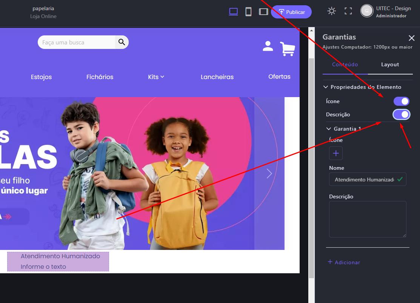Open the Conteúdo tab
This screenshot has width=420, height=303.
(345, 64)
